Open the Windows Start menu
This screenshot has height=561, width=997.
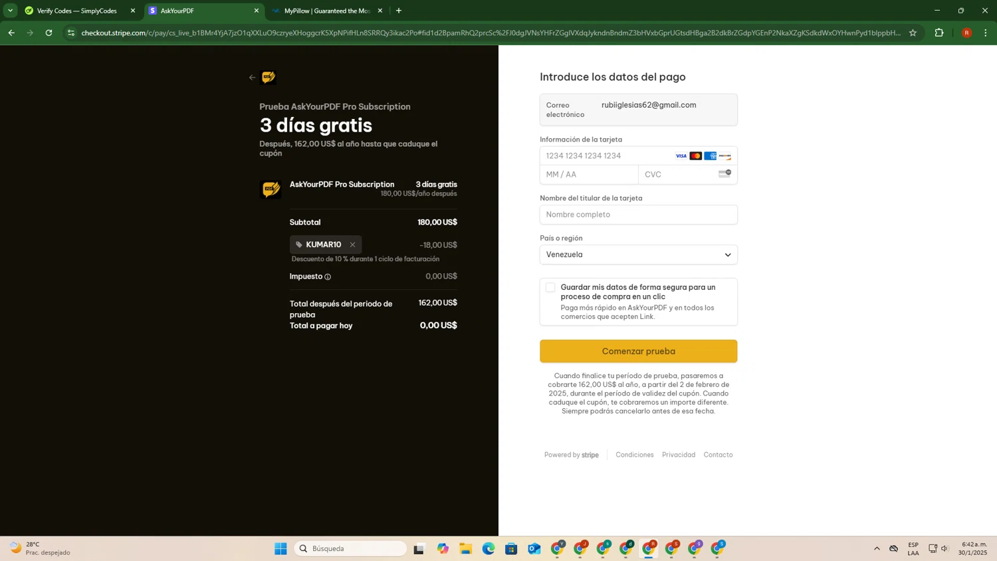click(280, 548)
